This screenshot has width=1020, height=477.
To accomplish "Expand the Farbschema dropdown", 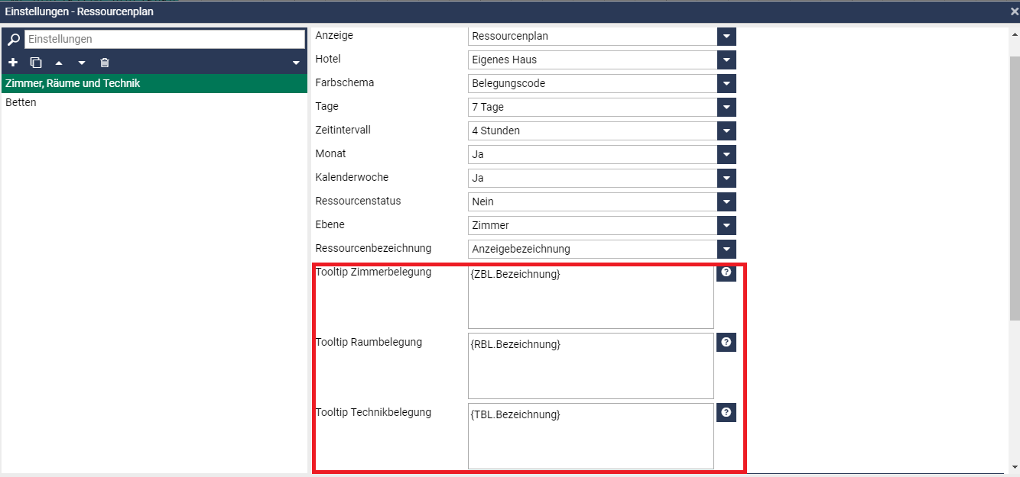I will click(x=726, y=84).
